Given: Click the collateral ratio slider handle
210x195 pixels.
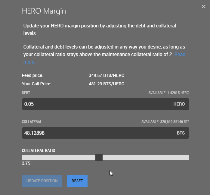Looking at the screenshot, I should click(99, 157).
